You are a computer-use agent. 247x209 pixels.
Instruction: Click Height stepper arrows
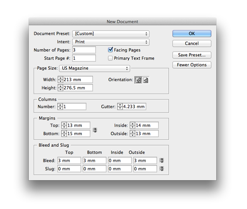tap(61, 88)
